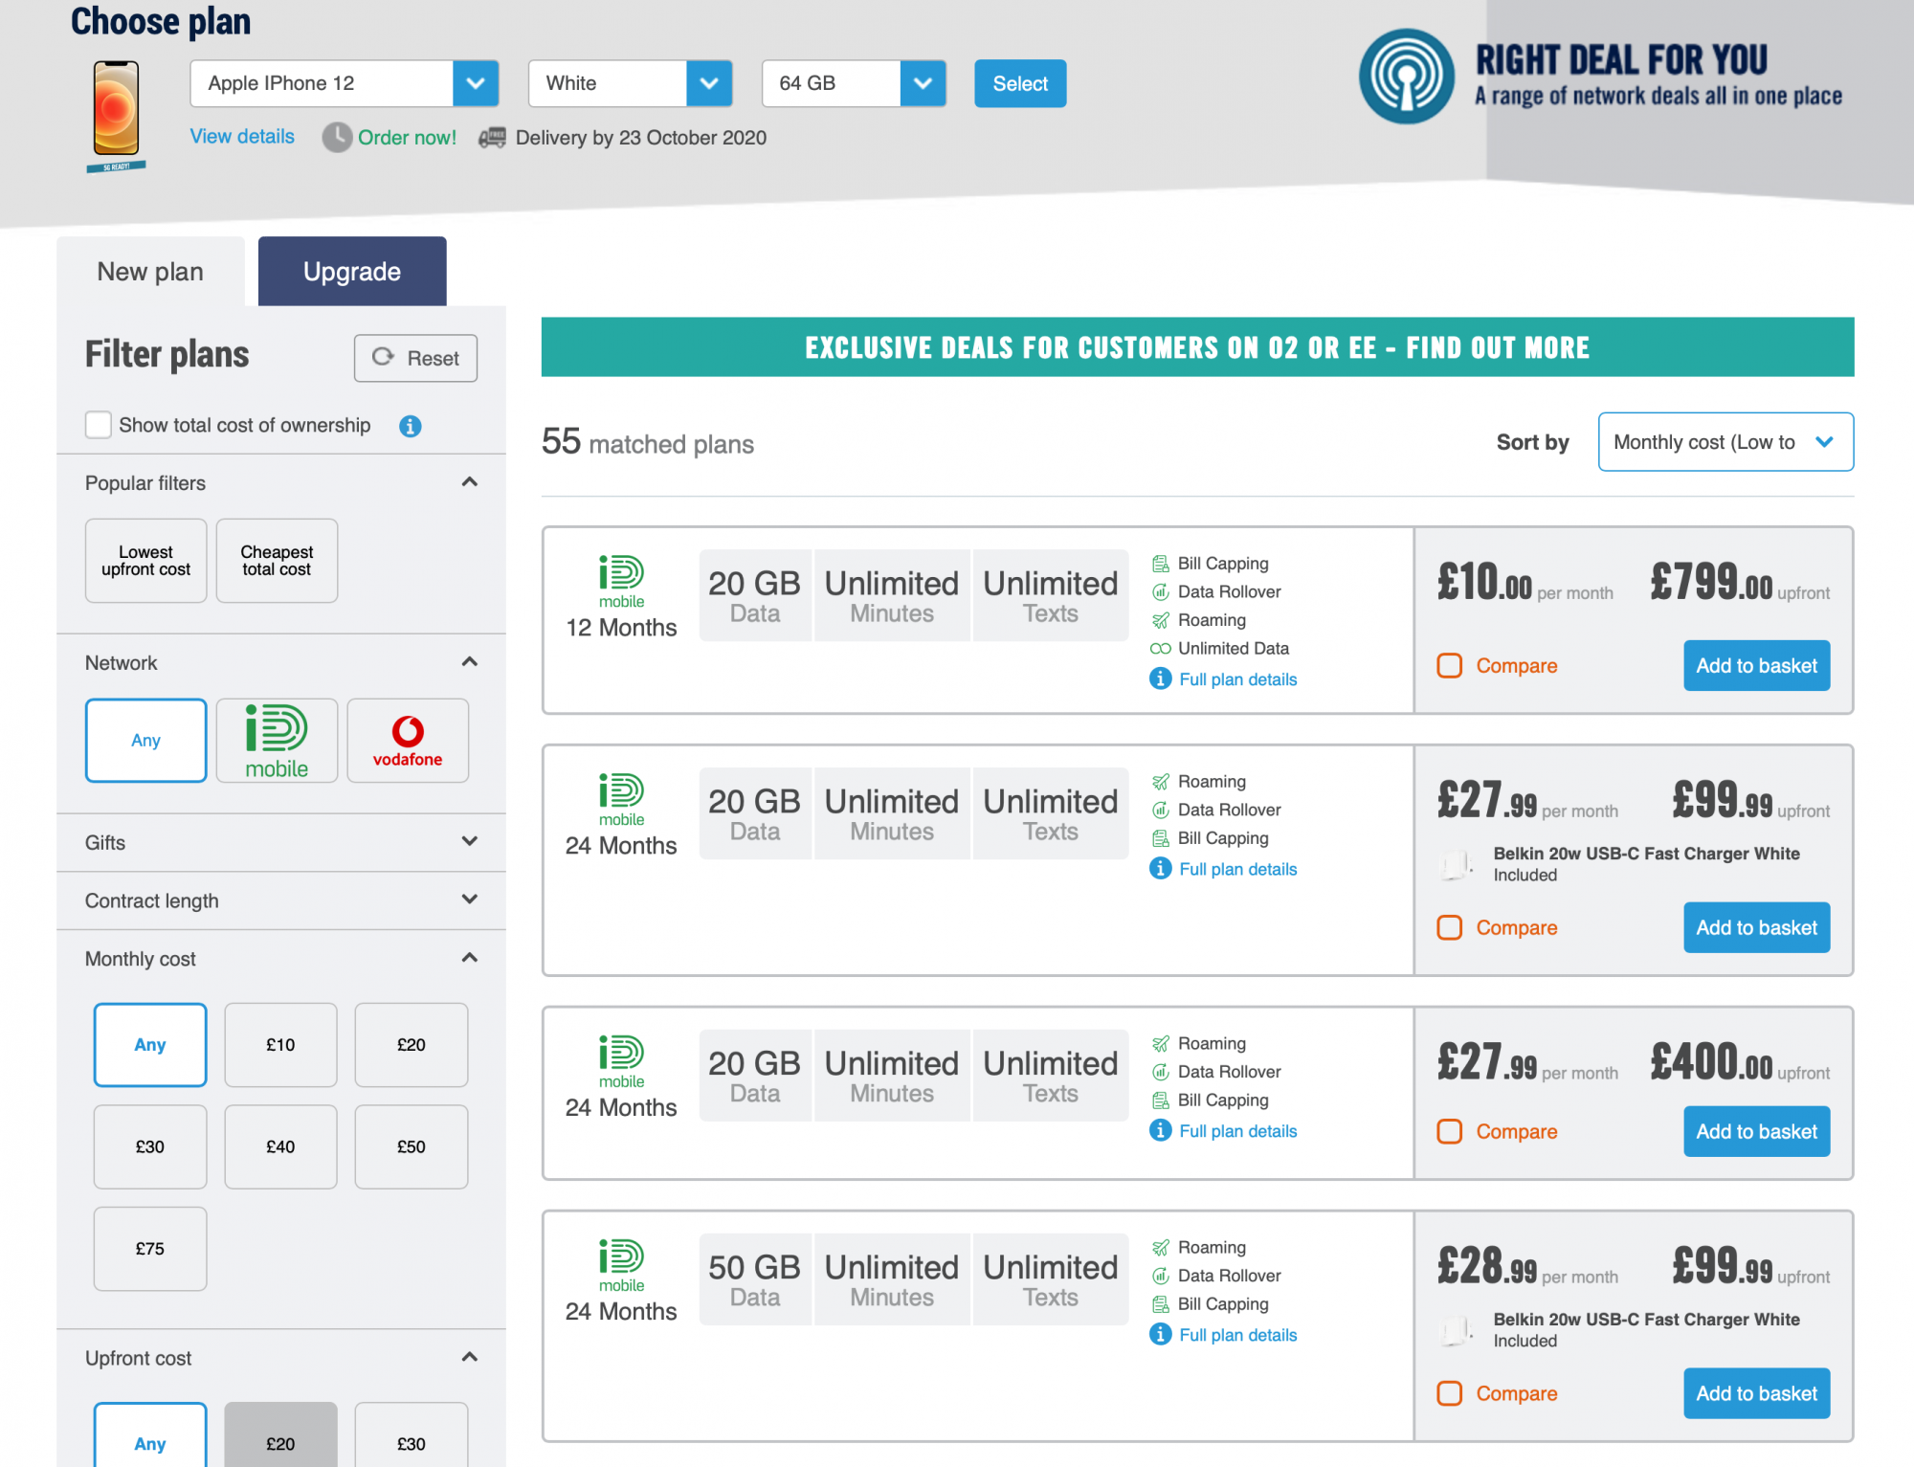Open the Apple iPhone 12 model dropdown
Image resolution: width=1914 pixels, height=1467 pixels.
point(345,83)
